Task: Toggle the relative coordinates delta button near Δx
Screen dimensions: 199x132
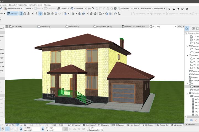Action: pyautogui.click(x=21, y=129)
